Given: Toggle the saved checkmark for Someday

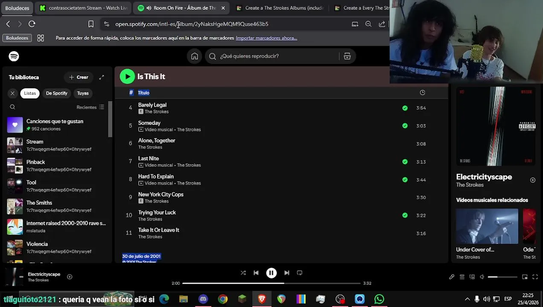Looking at the screenshot, I should [x=405, y=126].
